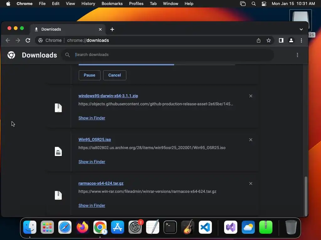321x240 pixels.
Task: Show Win95_OSR25.iso in Finder
Action: pyautogui.click(x=92, y=162)
